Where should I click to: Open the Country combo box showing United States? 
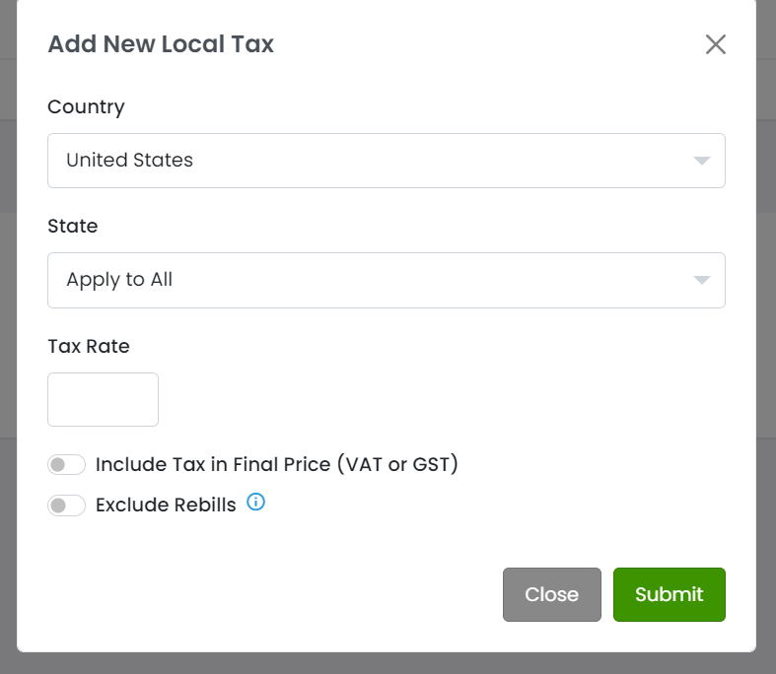point(387,161)
